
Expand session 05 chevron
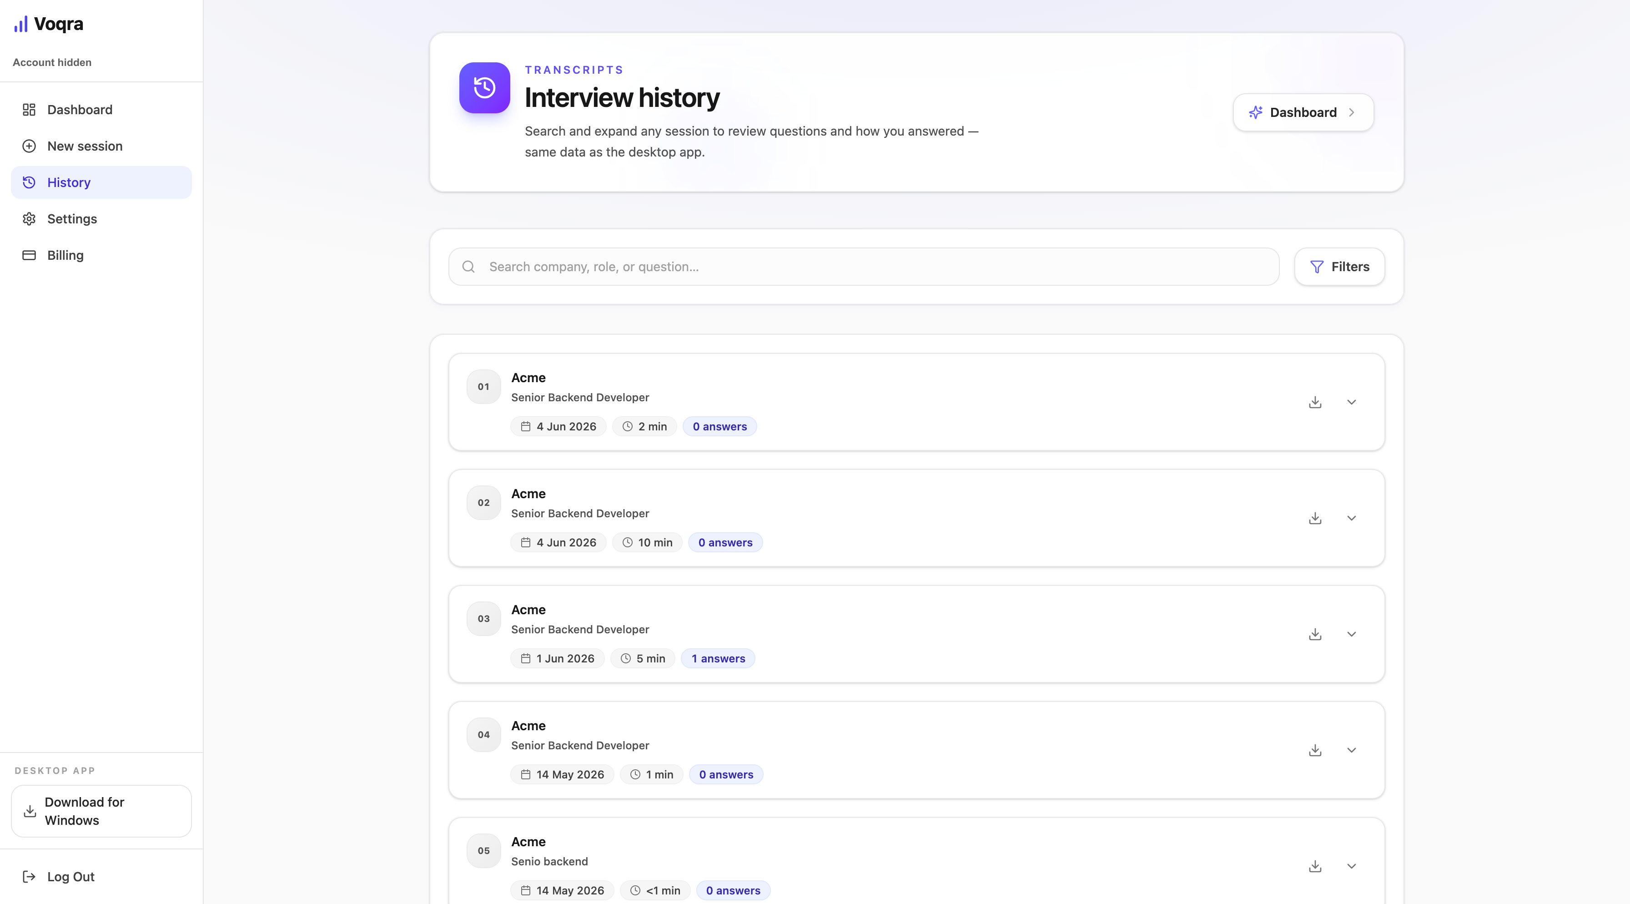pyautogui.click(x=1352, y=865)
